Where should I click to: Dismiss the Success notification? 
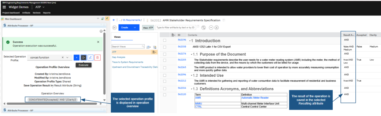coord(98,42)
